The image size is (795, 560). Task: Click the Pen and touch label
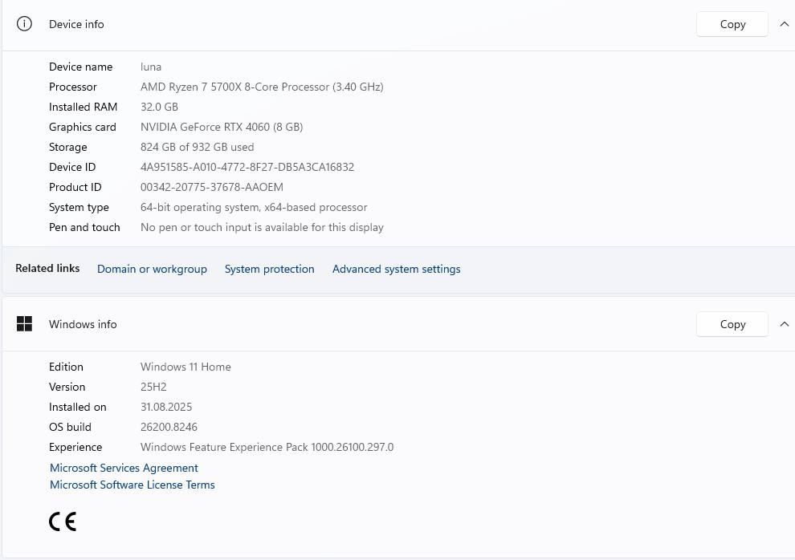(x=84, y=227)
